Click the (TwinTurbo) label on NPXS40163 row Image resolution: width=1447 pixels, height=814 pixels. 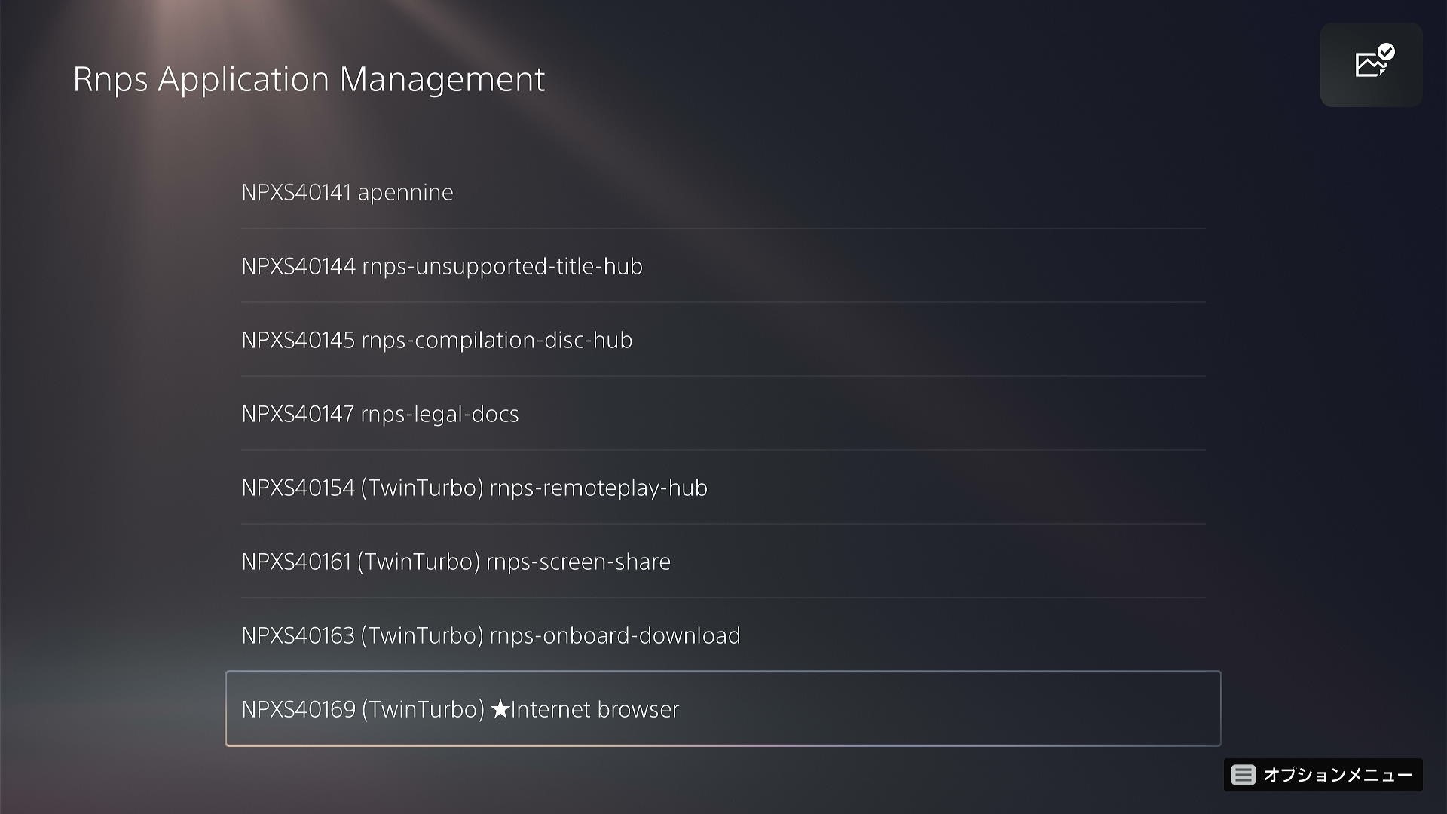coord(422,635)
